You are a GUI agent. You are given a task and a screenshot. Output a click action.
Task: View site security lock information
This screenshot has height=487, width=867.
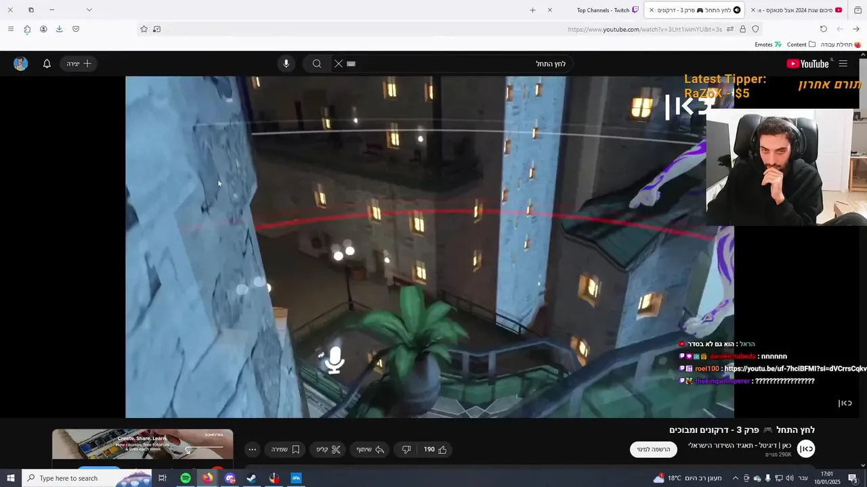tap(743, 29)
